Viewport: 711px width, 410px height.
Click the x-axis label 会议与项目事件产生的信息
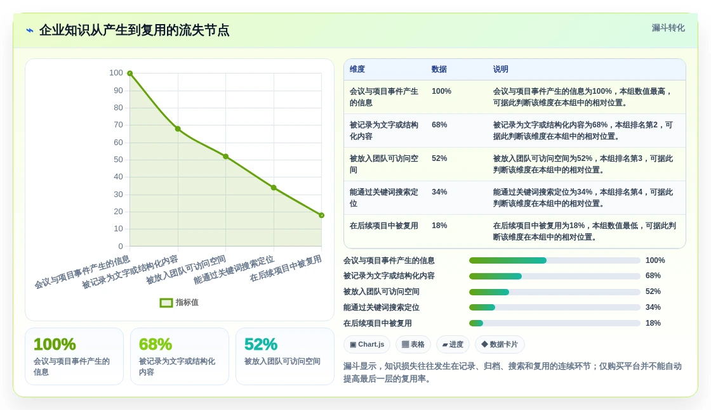pyautogui.click(x=83, y=272)
